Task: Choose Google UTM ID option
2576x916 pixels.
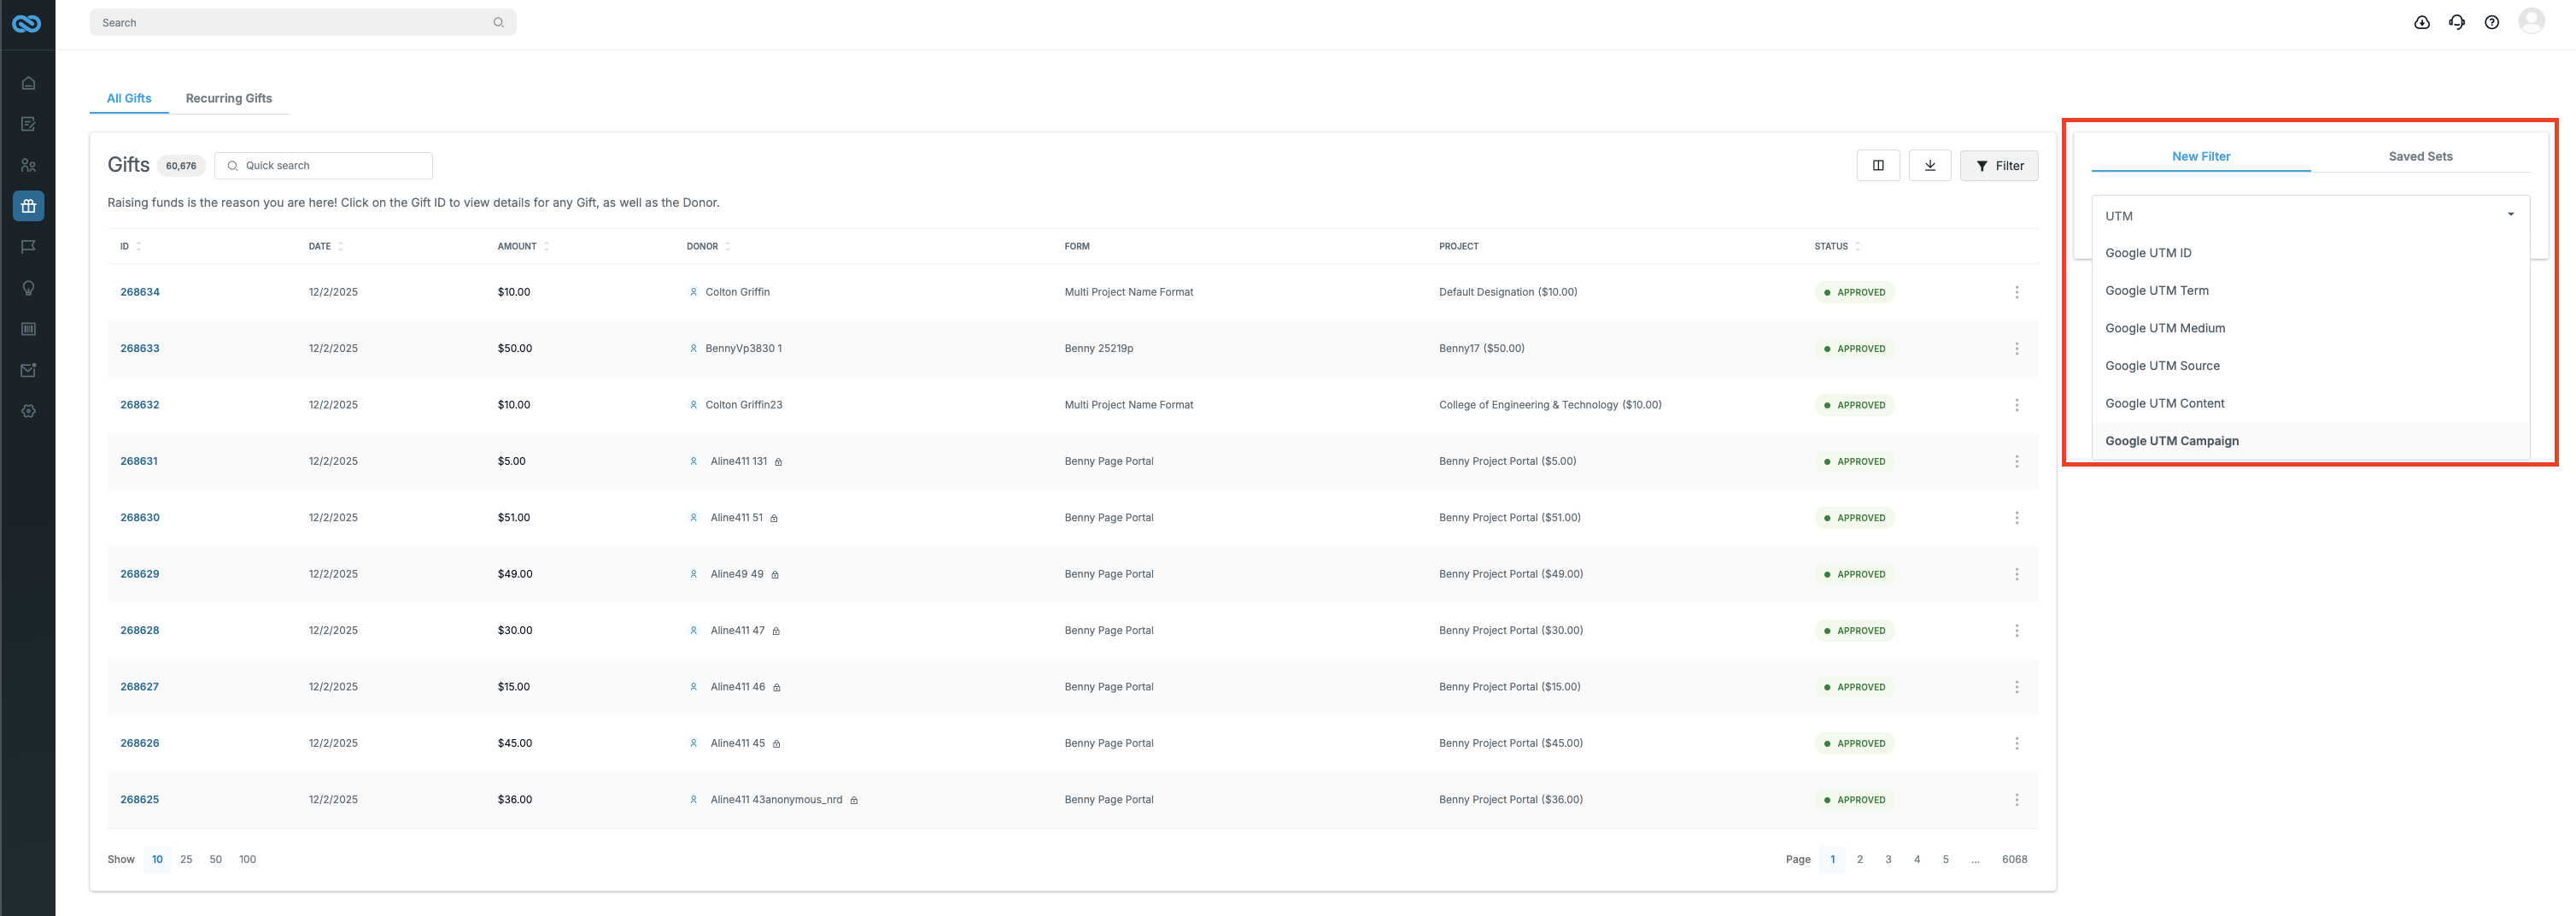Action: tap(2310, 253)
